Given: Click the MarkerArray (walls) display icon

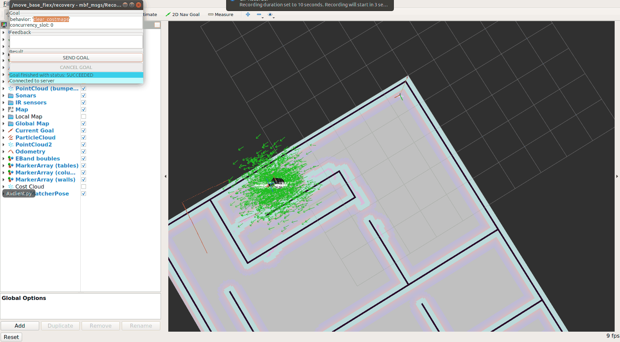Looking at the screenshot, I should (x=10, y=180).
